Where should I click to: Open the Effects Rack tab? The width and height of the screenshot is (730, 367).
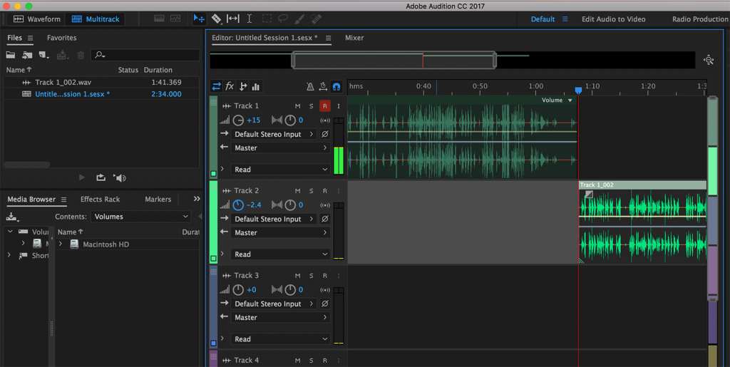(x=100, y=200)
